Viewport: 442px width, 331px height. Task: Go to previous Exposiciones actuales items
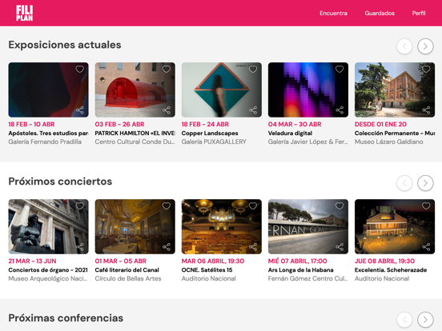click(404, 46)
